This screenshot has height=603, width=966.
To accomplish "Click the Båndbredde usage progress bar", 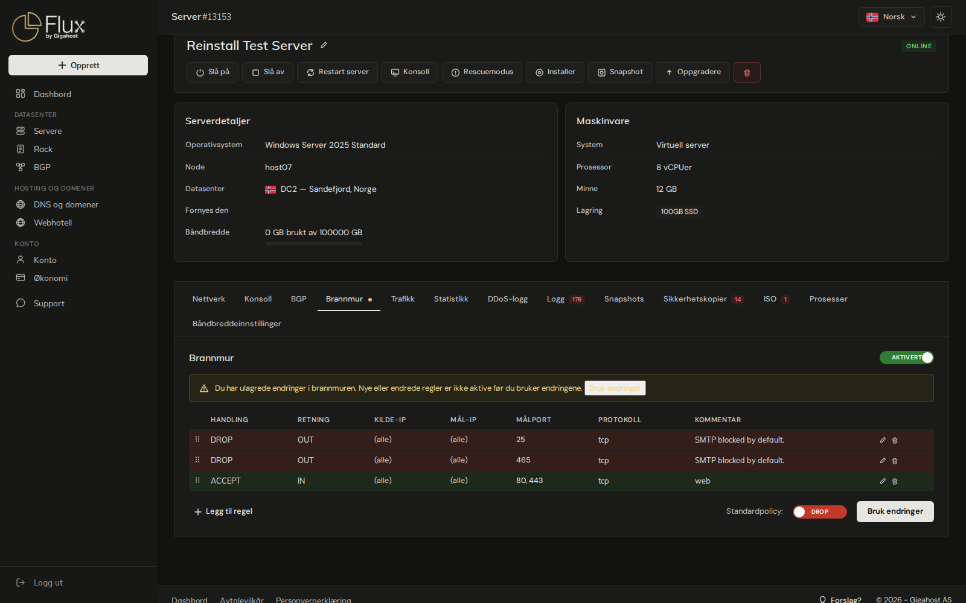I will (x=313, y=244).
